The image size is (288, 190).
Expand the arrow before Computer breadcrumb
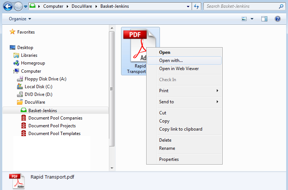point(39,6)
